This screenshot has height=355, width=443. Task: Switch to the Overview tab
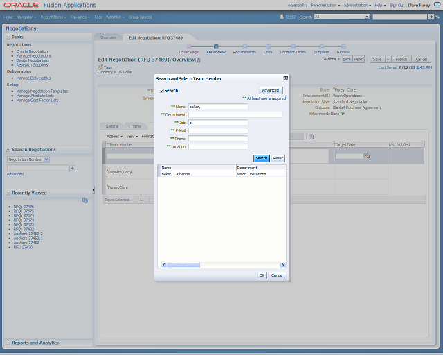coord(108,37)
